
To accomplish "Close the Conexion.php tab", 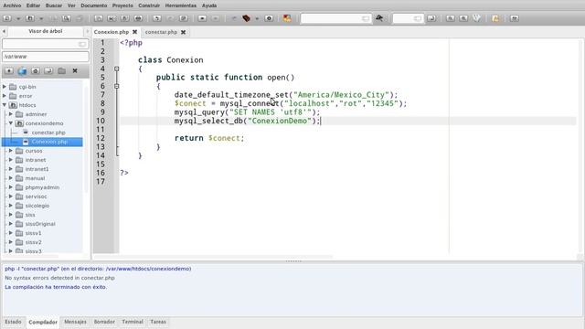I will point(134,32).
